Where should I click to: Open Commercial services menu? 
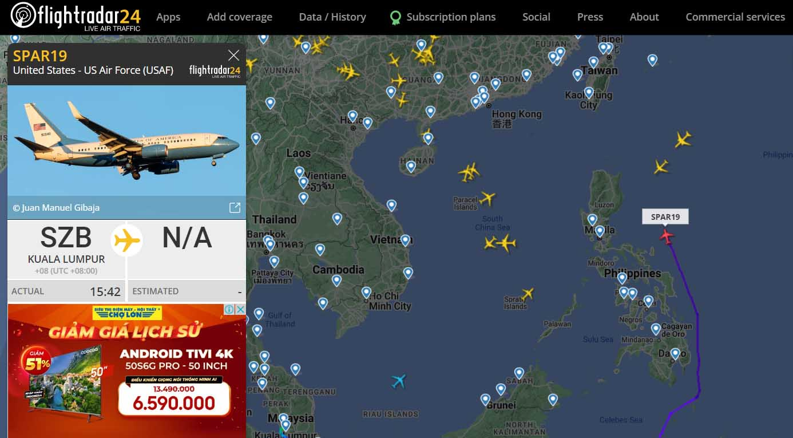tap(735, 17)
